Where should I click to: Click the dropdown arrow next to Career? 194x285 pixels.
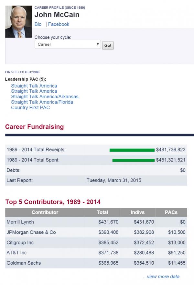click(98, 44)
